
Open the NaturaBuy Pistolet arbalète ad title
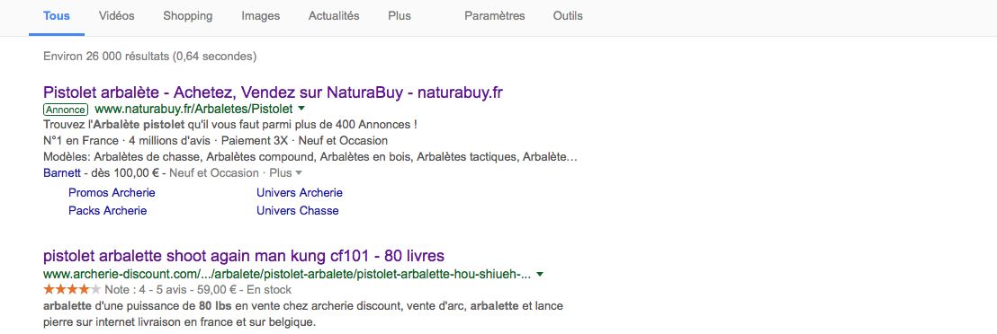[273, 92]
